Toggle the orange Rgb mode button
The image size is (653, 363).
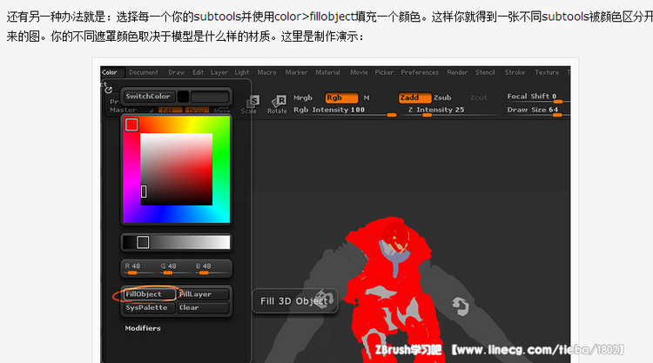[341, 97]
